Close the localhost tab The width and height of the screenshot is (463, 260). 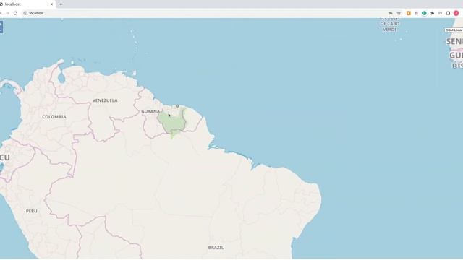(x=51, y=4)
